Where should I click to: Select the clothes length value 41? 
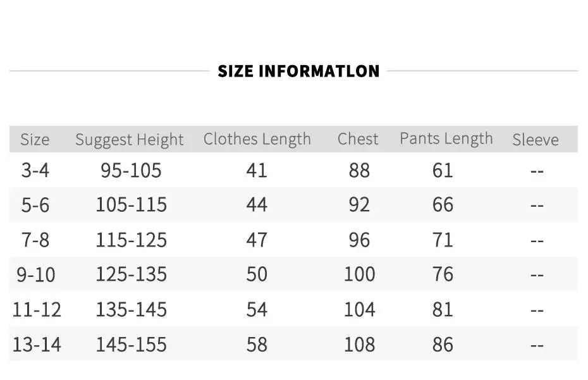click(x=257, y=170)
